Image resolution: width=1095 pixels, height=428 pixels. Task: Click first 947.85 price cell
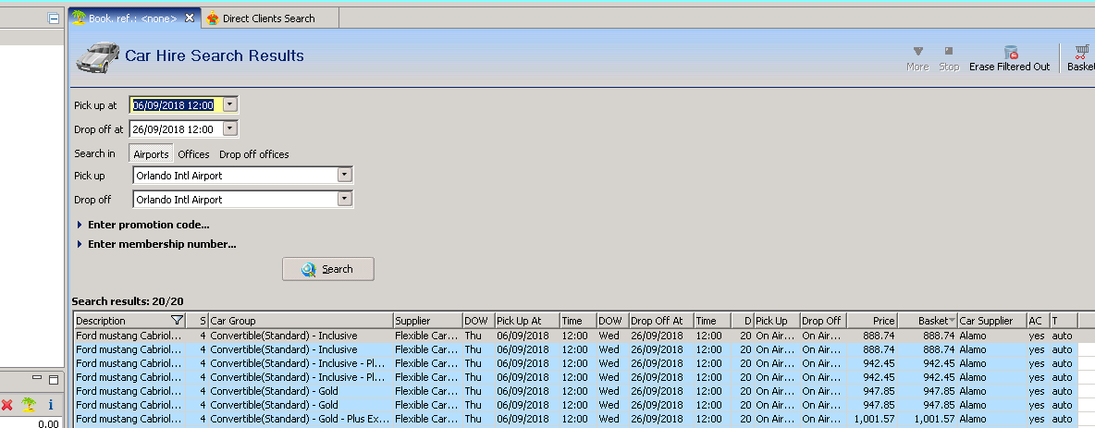873,391
